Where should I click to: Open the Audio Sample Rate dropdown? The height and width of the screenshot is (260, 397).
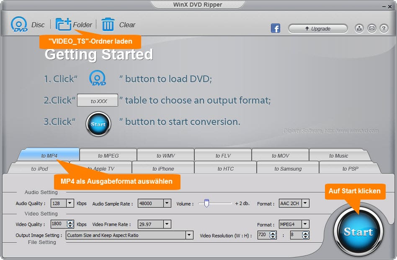pyautogui.click(x=167, y=203)
